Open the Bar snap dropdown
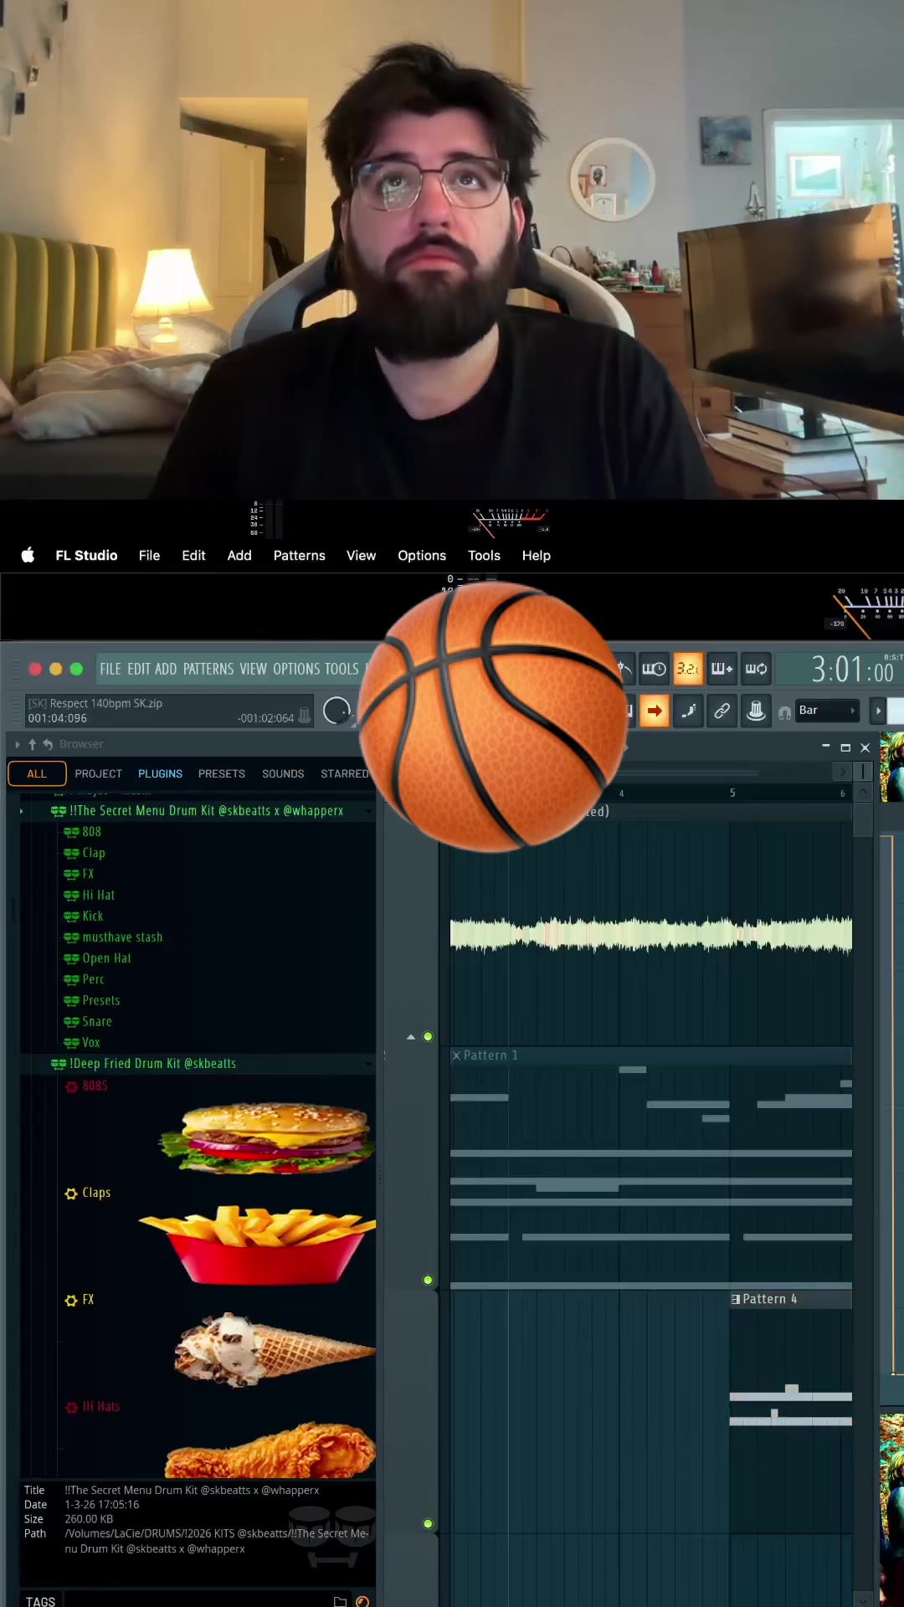The image size is (904, 1607). 827,711
